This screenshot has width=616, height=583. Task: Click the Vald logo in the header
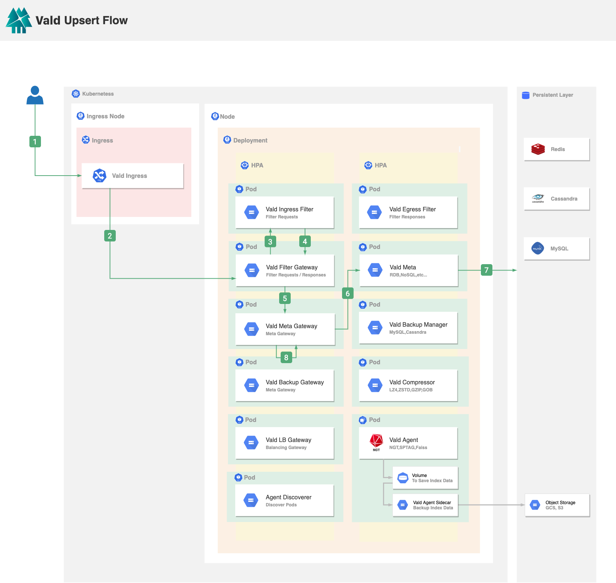click(19, 20)
